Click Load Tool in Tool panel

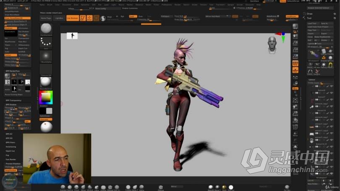click(312, 24)
